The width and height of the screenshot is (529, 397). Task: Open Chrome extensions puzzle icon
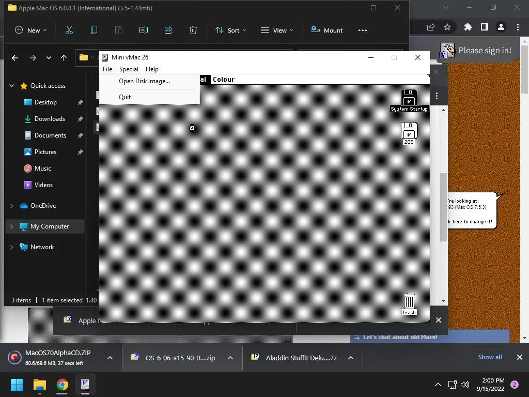[x=468, y=27]
